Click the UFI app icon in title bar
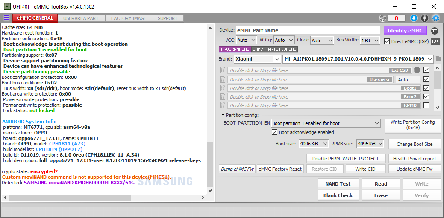The image size is (444, 218). (x=7, y=6)
